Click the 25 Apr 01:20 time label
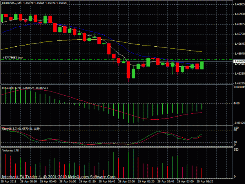Viewport: 245px width, 184px height. point(87,182)
